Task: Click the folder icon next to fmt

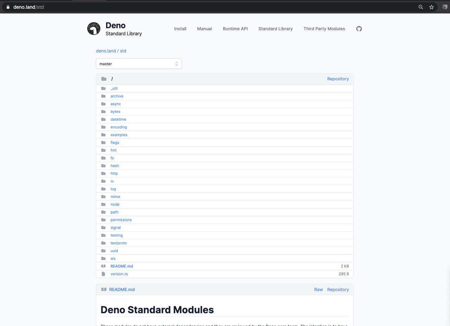Action: click(103, 150)
